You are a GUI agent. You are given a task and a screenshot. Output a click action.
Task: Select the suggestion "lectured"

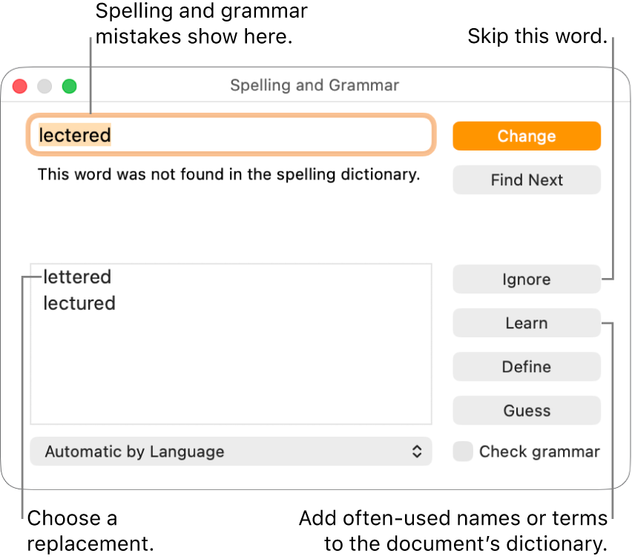(79, 303)
